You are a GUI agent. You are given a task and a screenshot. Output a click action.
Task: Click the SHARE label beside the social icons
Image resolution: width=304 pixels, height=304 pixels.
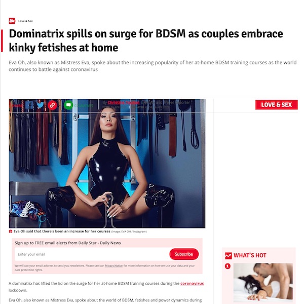(17, 106)
